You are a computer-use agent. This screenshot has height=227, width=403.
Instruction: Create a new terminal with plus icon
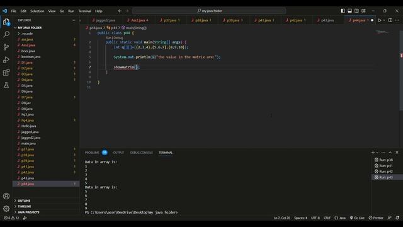(373, 153)
